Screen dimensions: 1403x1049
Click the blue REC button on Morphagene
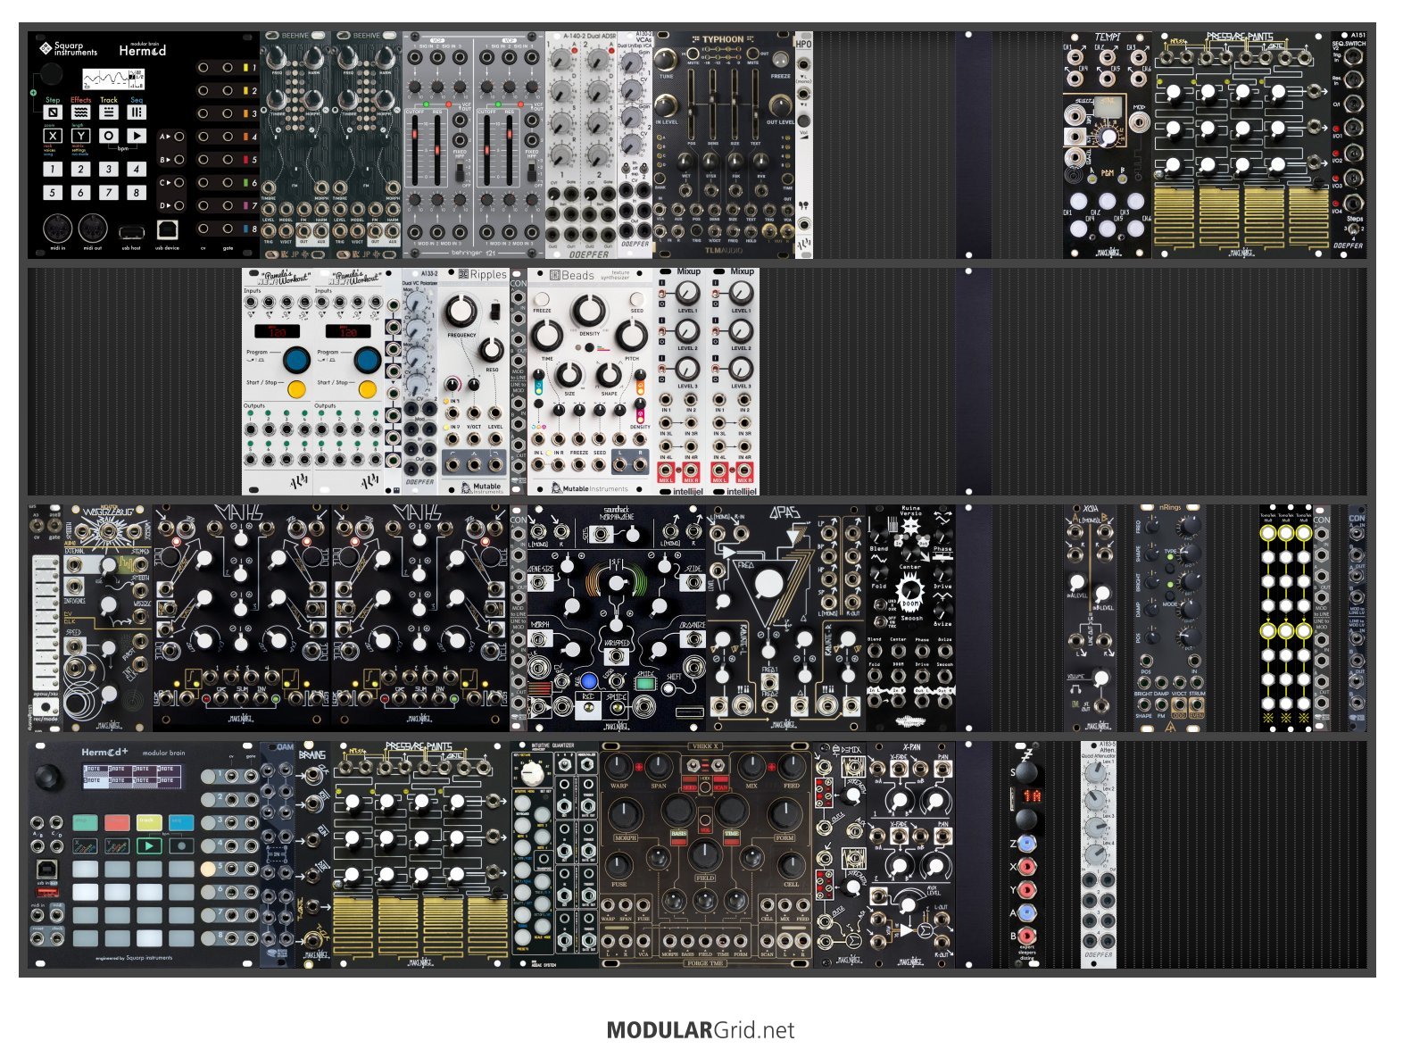point(588,682)
